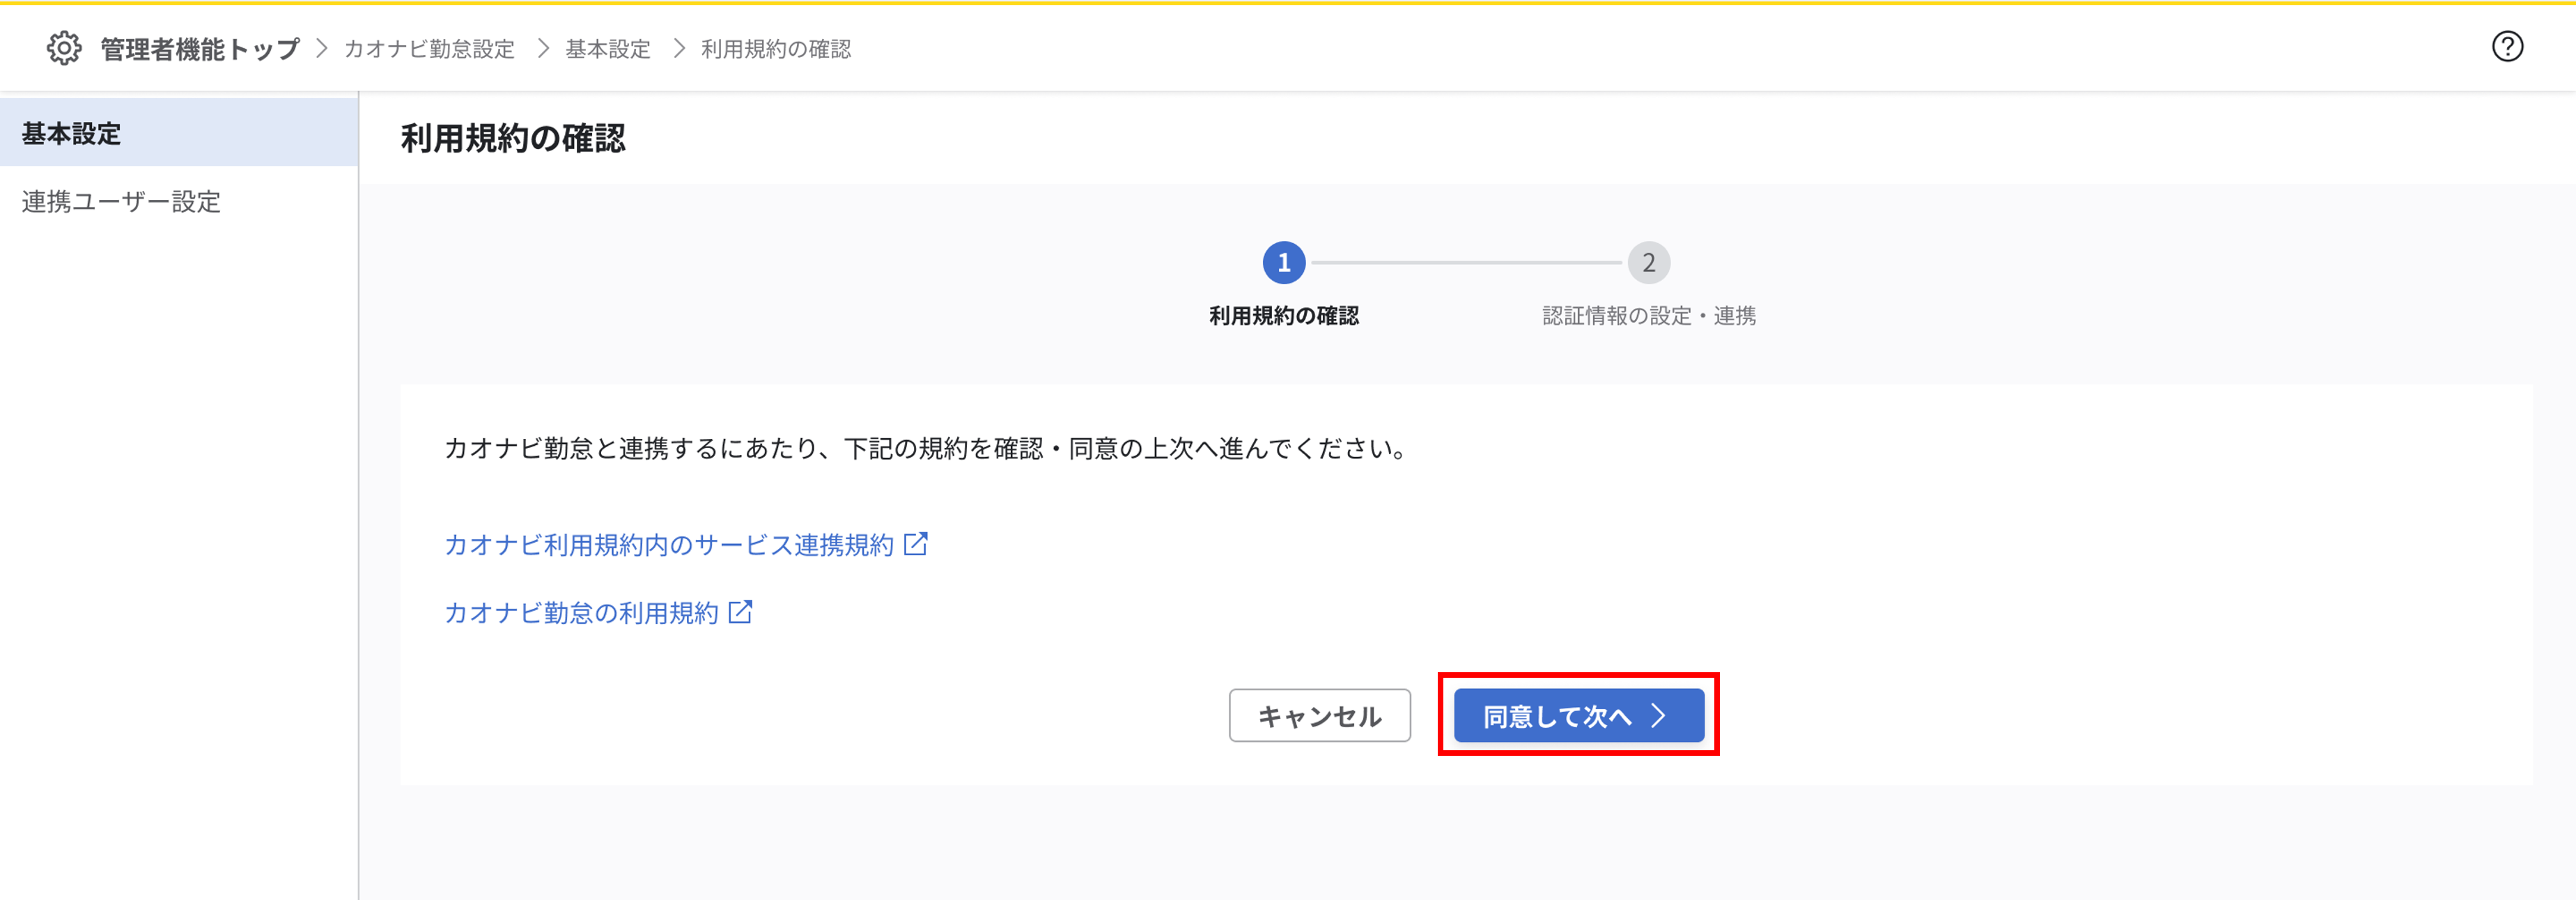Screen dimensions: 2576x900
Task: Click external-link icon beside サービス連携規約
Action: 915,544
